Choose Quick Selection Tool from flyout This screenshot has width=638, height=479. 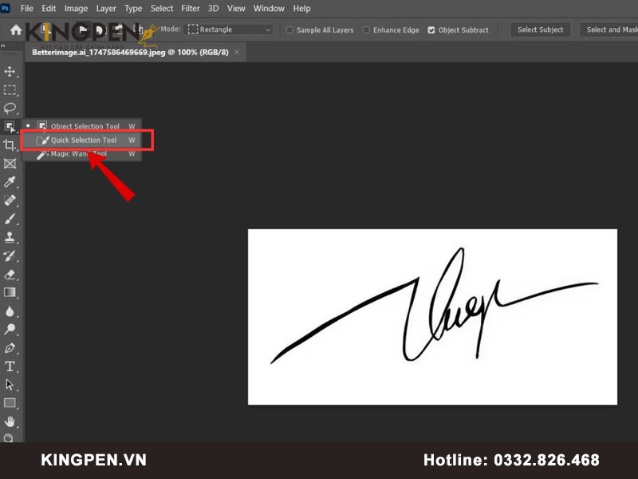84,141
